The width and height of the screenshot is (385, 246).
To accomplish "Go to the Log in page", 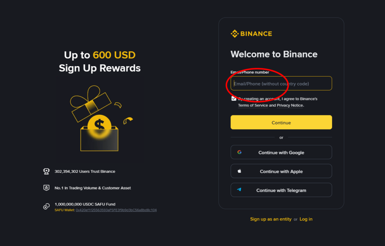I will [x=306, y=219].
